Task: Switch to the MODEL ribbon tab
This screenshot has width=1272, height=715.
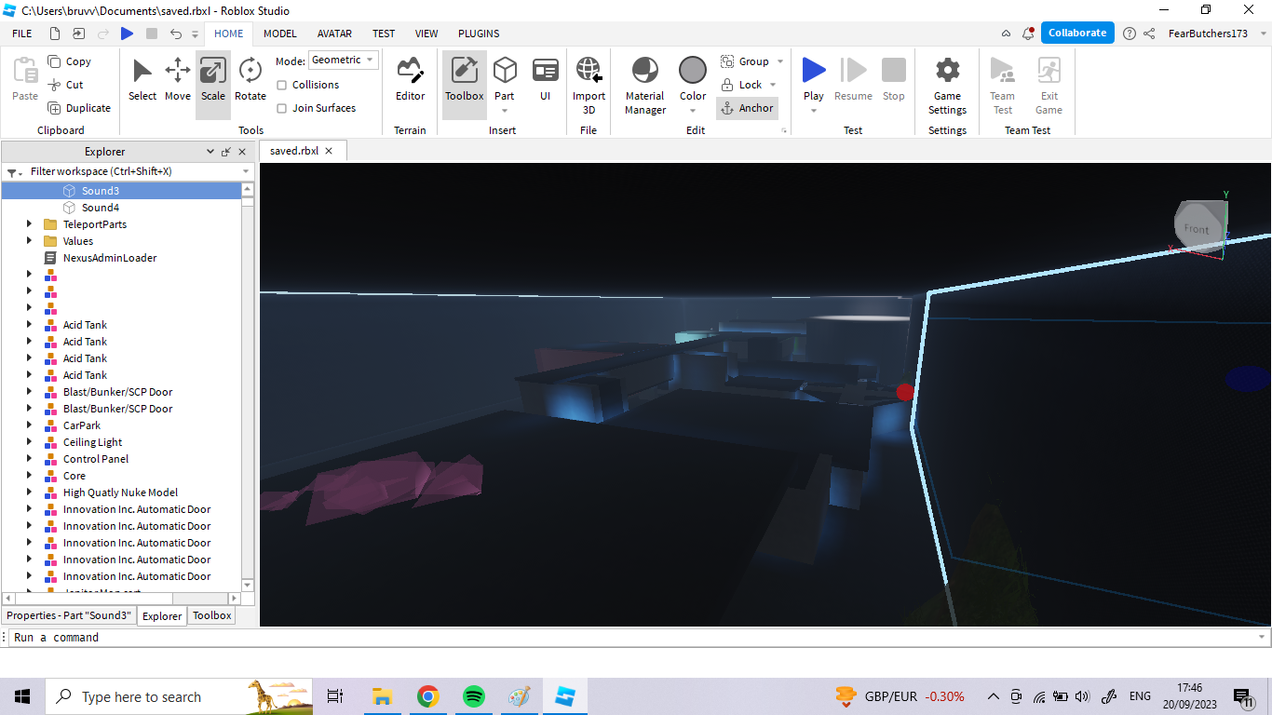Action: pyautogui.click(x=280, y=34)
